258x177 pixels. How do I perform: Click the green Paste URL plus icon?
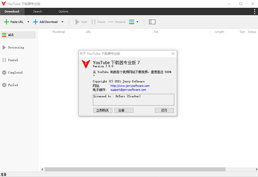pyautogui.click(x=6, y=22)
